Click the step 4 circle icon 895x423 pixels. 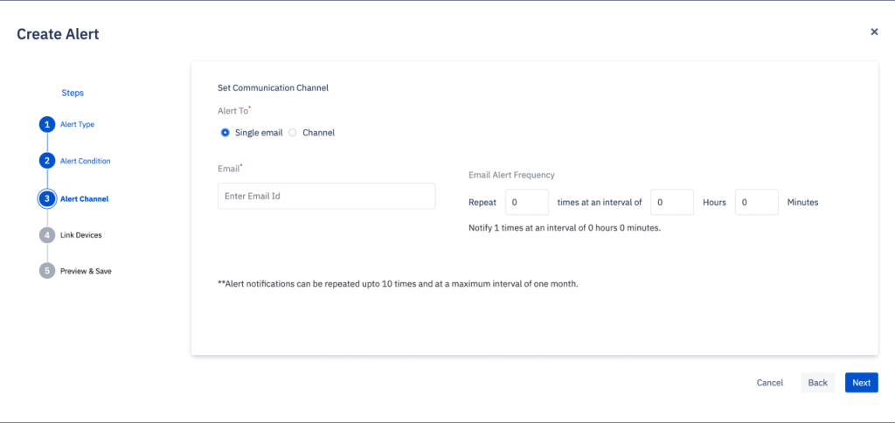pyautogui.click(x=47, y=234)
